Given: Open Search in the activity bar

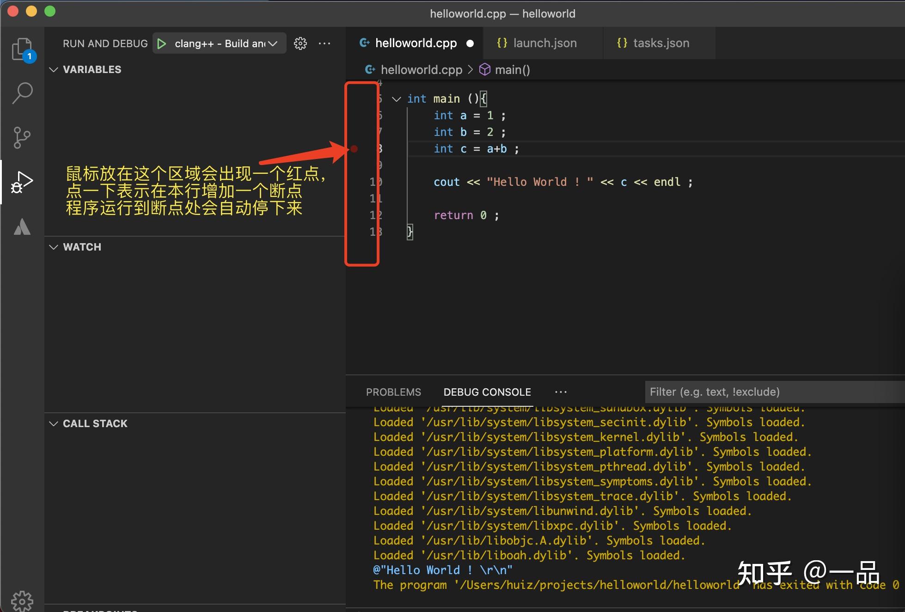Looking at the screenshot, I should click(x=22, y=92).
